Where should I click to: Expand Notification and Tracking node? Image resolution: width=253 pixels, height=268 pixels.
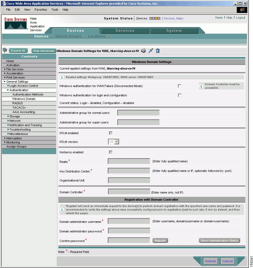pyautogui.click(x=8, y=125)
